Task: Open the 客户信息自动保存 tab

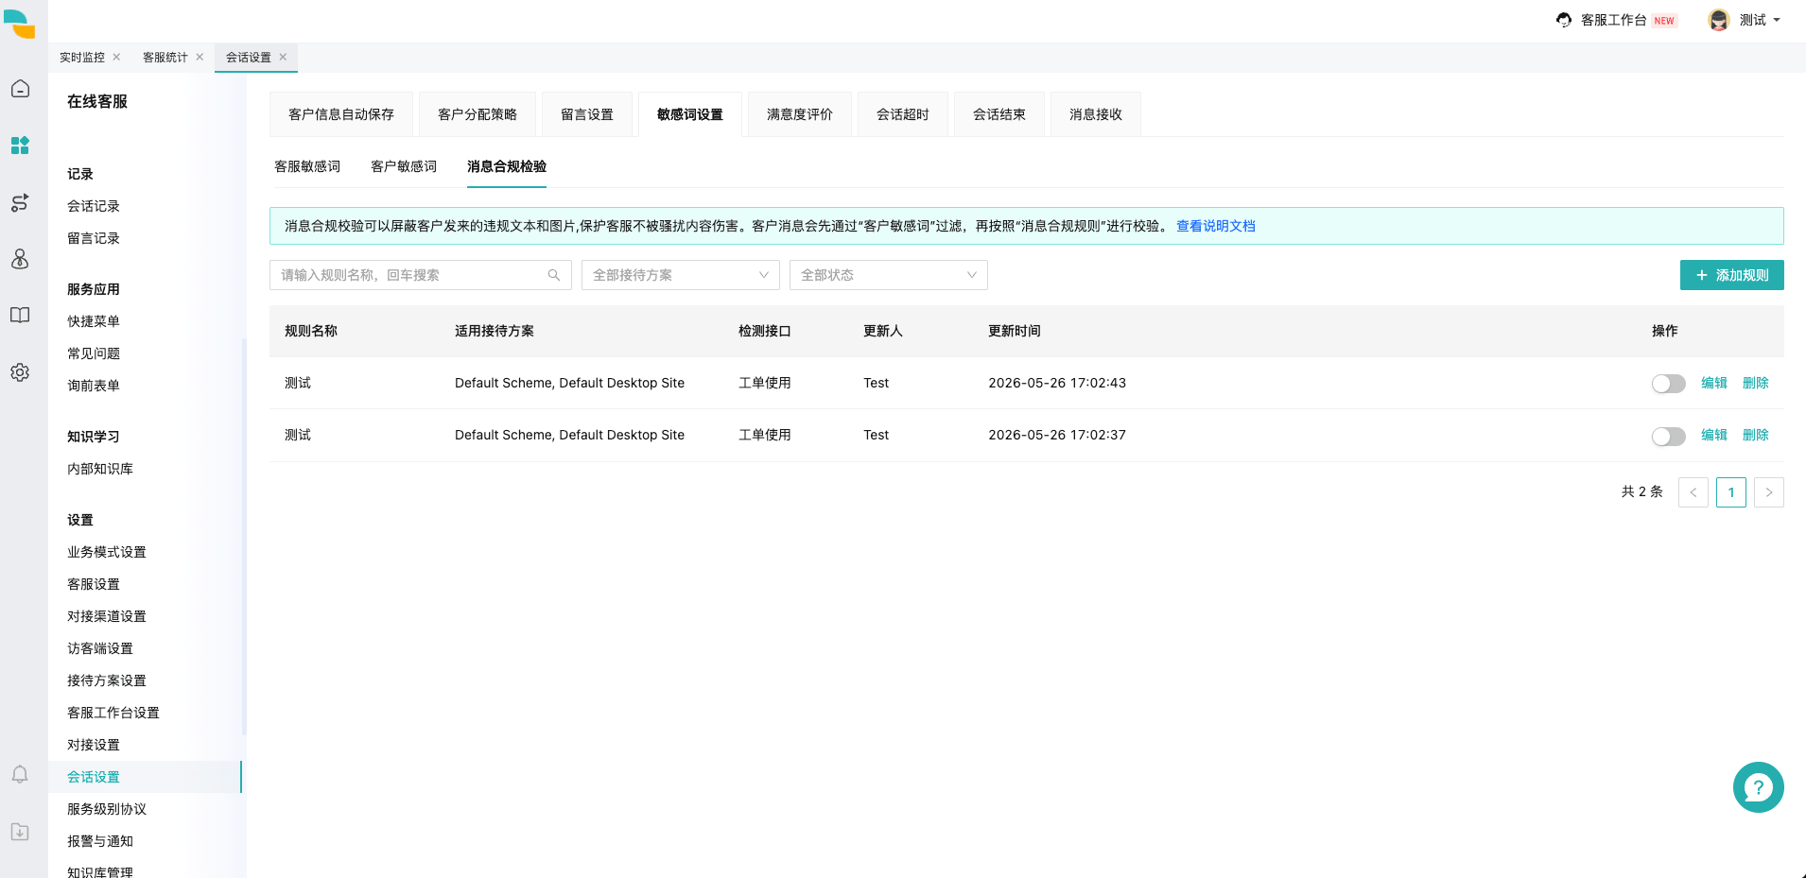Action: tap(341, 114)
